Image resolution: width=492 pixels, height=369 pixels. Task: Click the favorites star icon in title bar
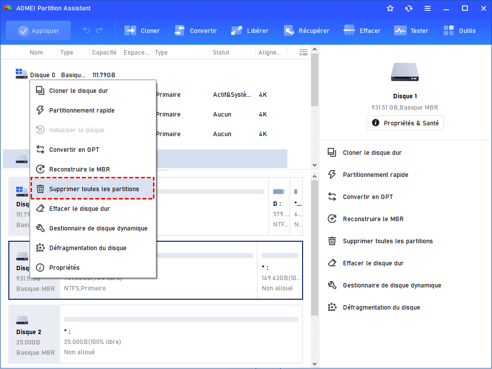pyautogui.click(x=390, y=8)
